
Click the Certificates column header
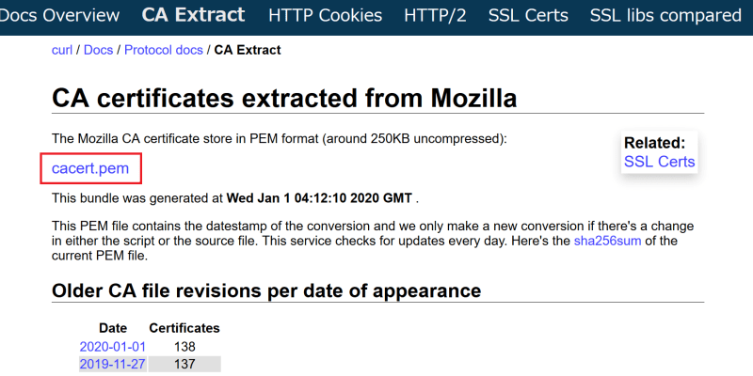(x=184, y=328)
